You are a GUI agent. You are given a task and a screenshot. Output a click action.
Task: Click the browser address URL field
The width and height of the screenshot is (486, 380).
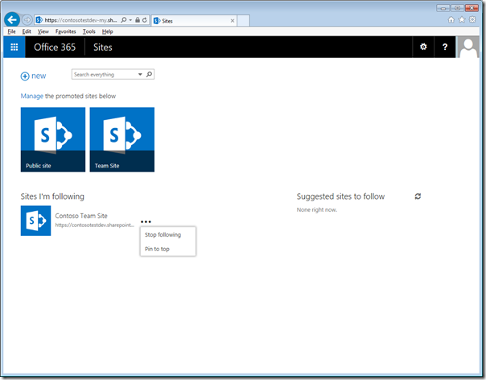80,20
